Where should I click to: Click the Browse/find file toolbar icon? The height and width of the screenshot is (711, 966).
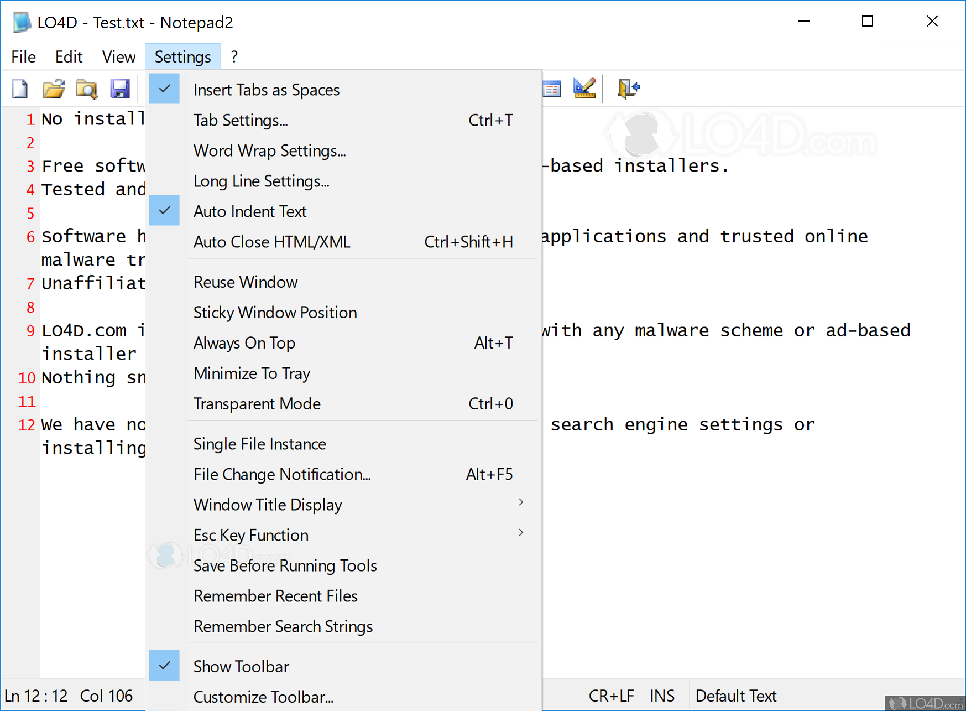coord(86,89)
